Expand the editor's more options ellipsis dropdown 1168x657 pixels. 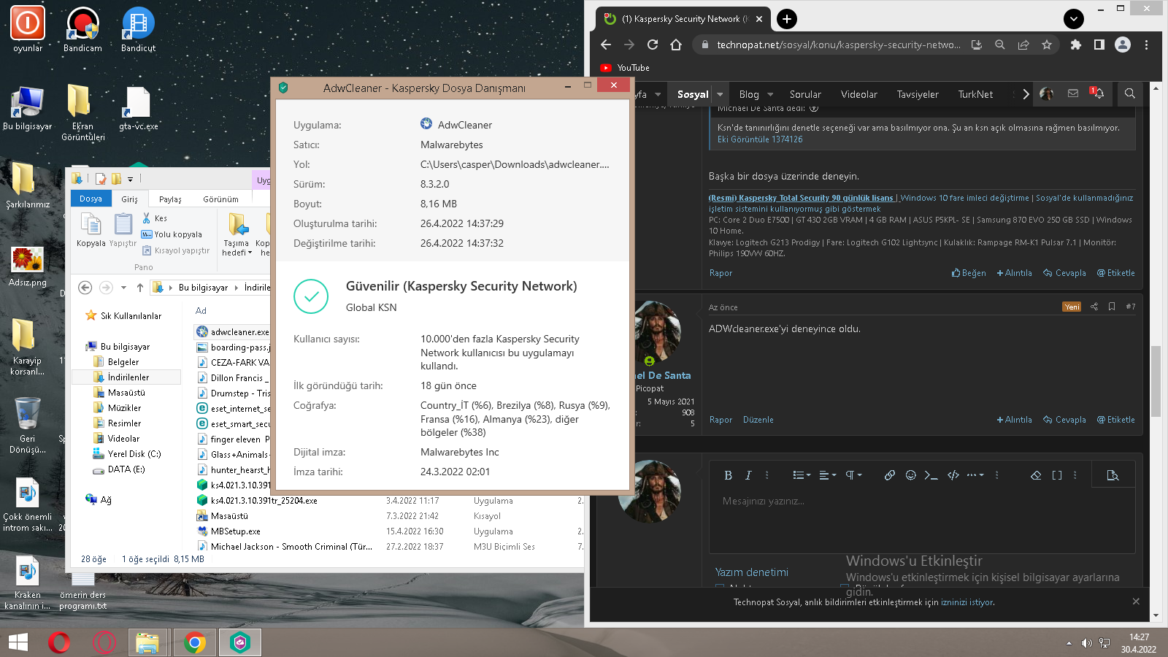(975, 475)
